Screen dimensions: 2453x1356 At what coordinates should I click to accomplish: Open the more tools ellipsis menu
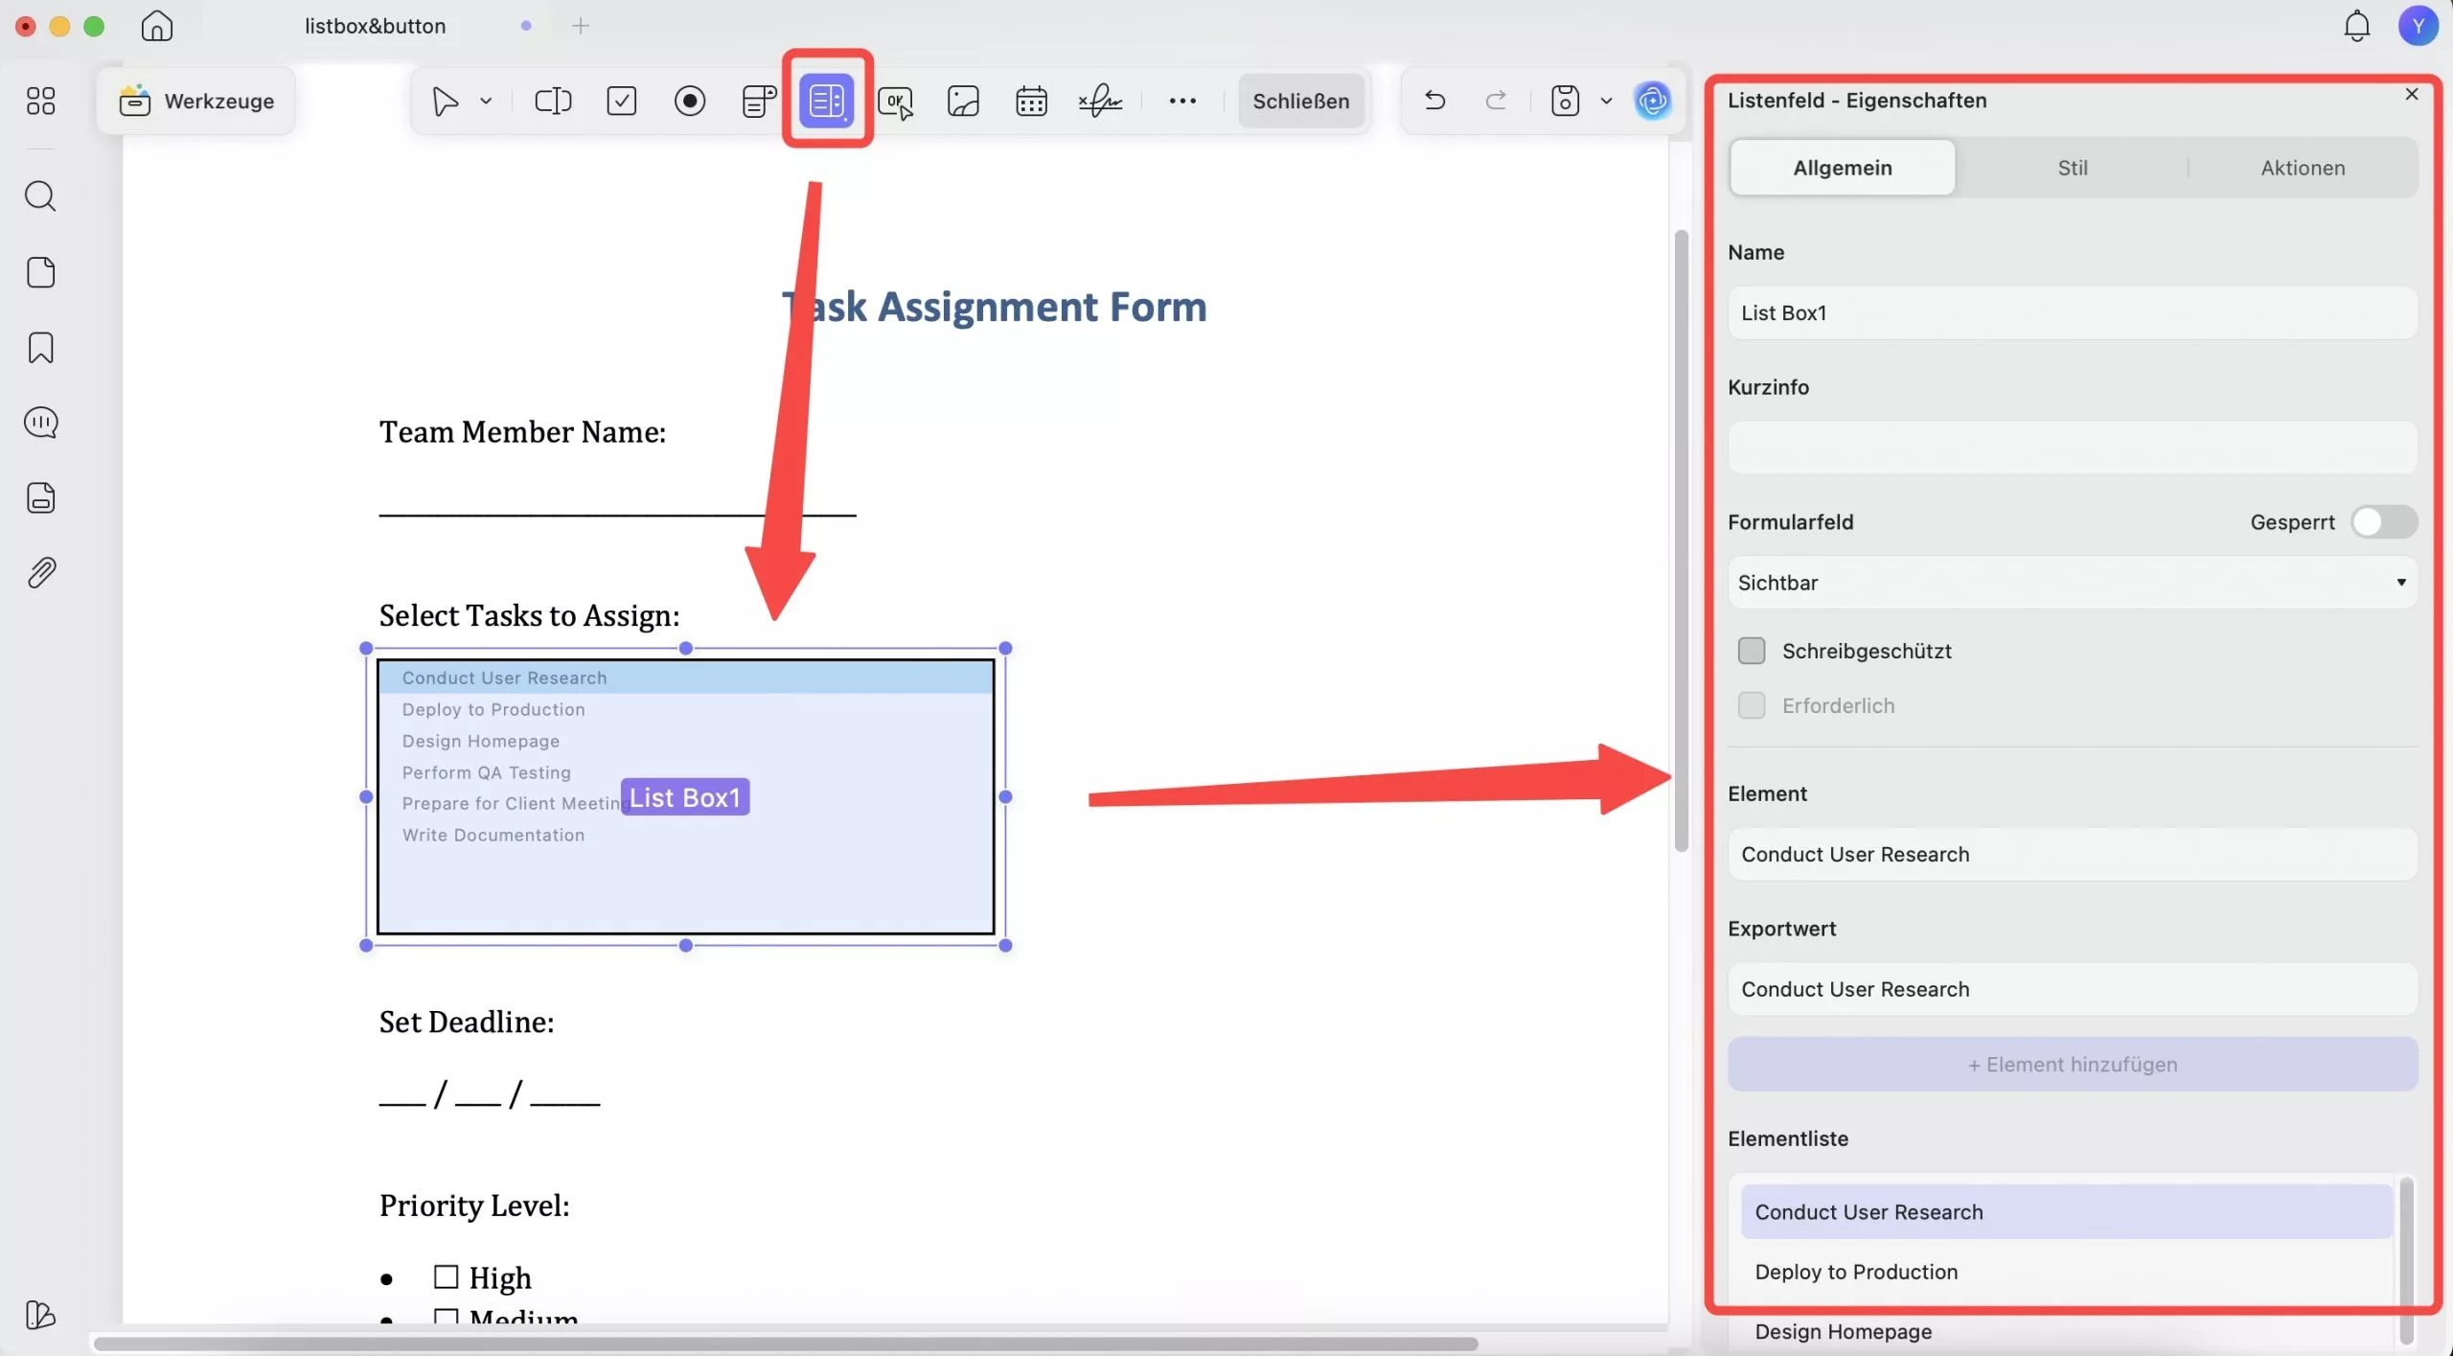1182,101
